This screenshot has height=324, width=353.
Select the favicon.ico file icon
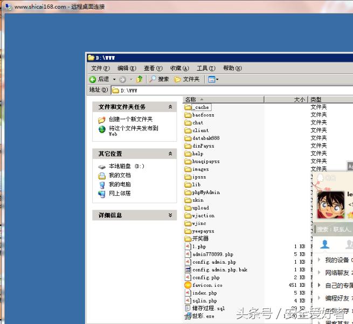click(x=188, y=285)
